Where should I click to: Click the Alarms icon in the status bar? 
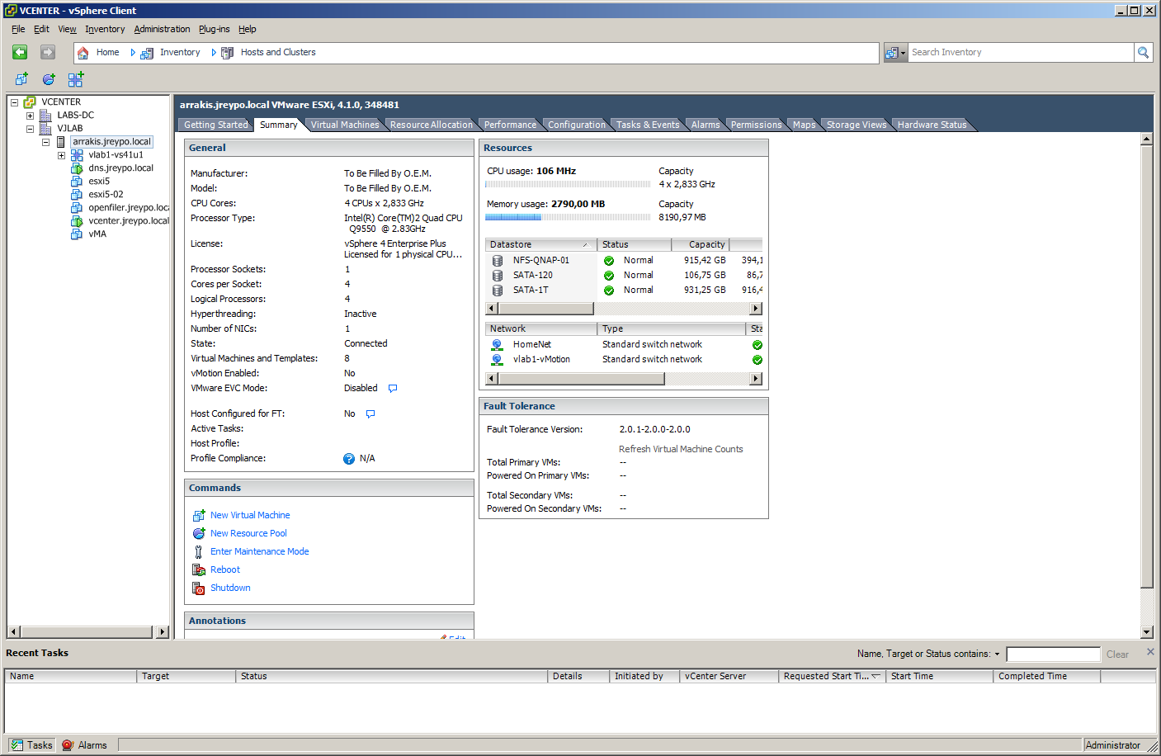pos(68,744)
